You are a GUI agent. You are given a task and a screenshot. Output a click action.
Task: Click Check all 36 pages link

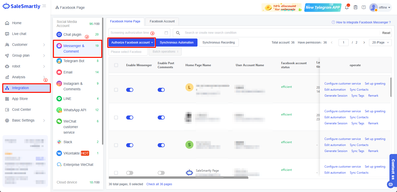click(x=159, y=184)
